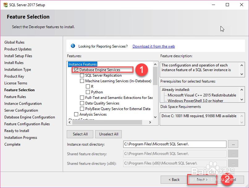
Task: Click down arrow of Features list scrollbar
Action: (155, 117)
